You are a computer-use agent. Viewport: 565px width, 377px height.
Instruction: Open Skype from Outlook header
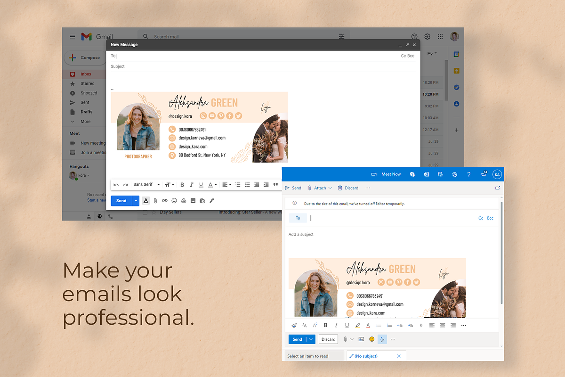point(412,174)
